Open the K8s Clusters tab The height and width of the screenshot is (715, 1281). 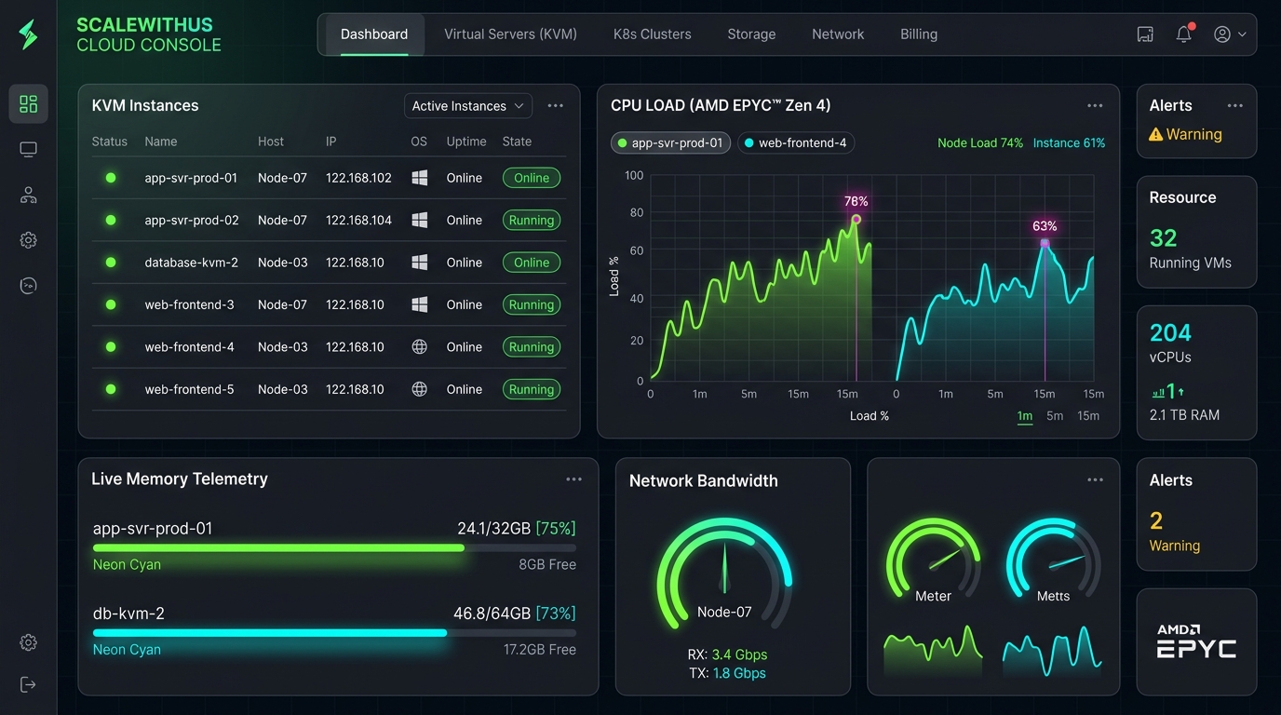point(653,34)
